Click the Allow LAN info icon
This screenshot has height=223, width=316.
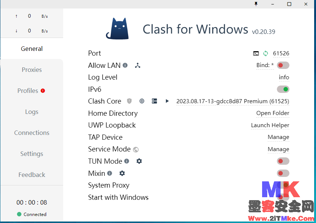coord(125,65)
